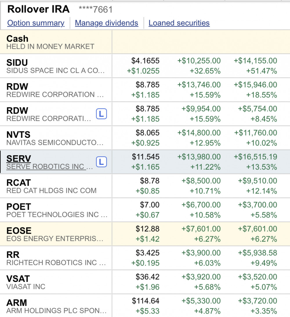Open the Option summary link
This screenshot has height=317, width=290.
[36, 23]
